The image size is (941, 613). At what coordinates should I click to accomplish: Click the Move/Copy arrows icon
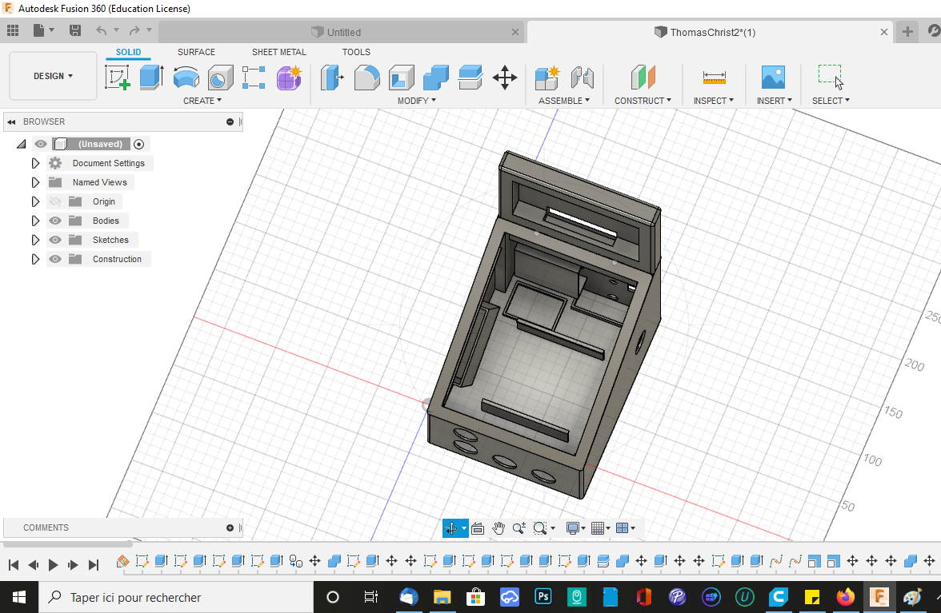tap(504, 78)
